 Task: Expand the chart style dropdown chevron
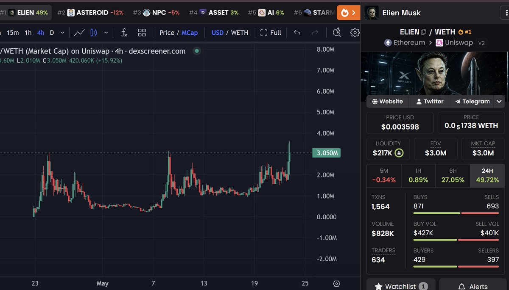pos(106,33)
